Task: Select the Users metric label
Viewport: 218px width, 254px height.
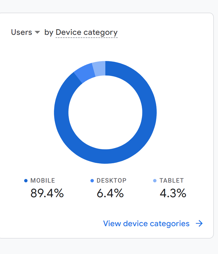Action: [22, 32]
